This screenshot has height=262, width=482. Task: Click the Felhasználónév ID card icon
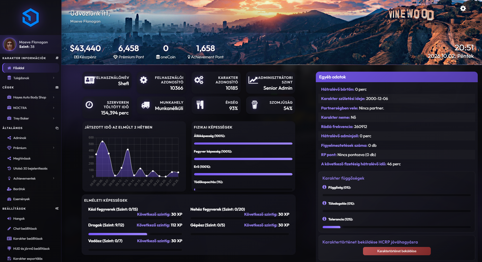click(89, 80)
